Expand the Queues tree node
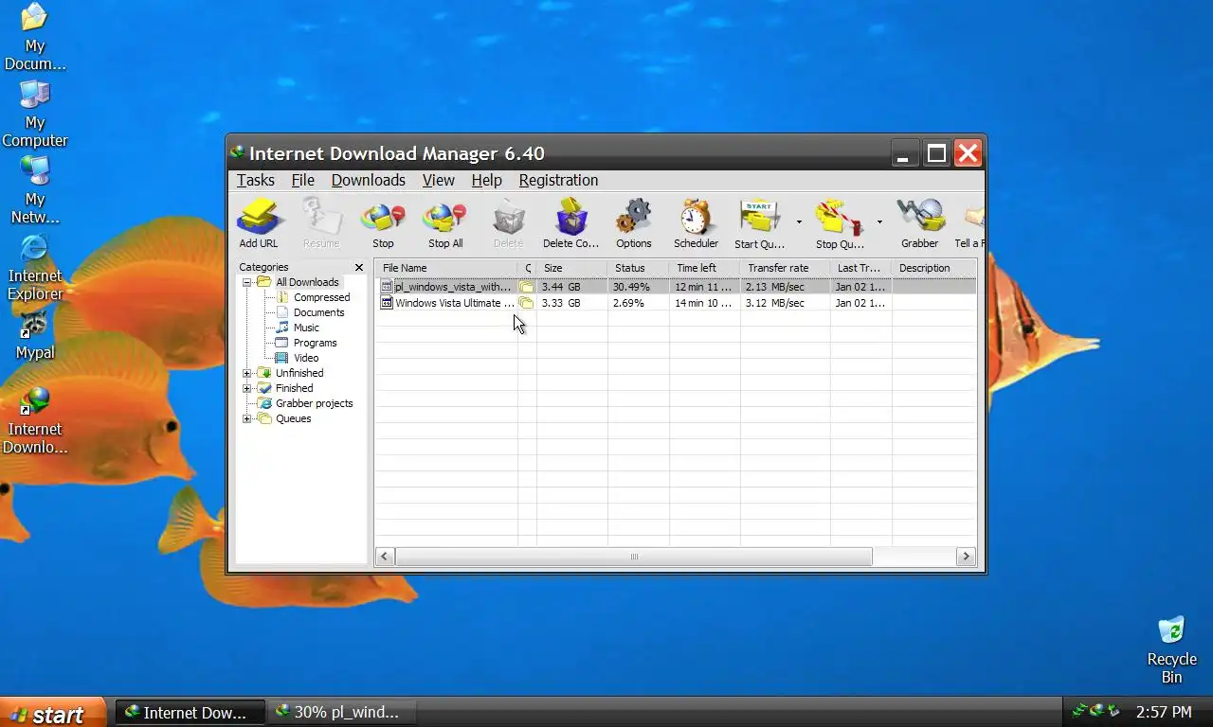This screenshot has height=727, width=1213. pos(247,418)
